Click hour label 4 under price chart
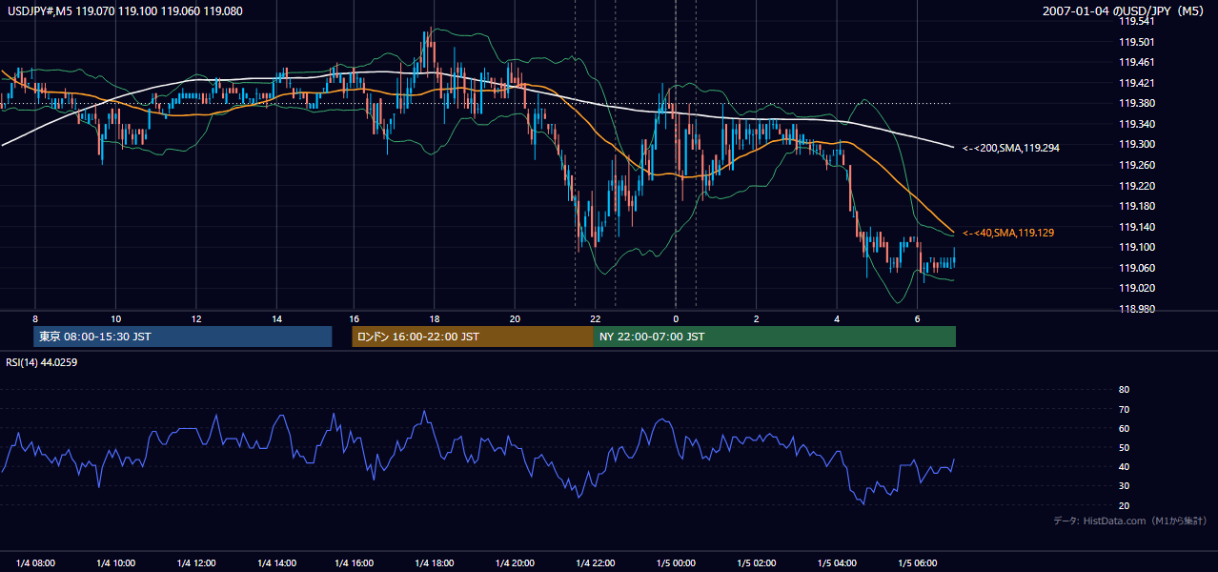This screenshot has height=572, width=1218. point(837,318)
